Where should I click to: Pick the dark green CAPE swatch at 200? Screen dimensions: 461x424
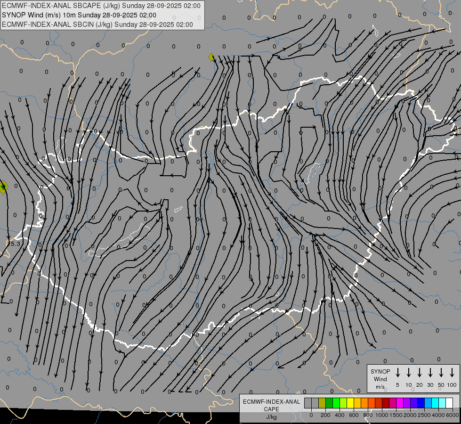[x=329, y=403]
